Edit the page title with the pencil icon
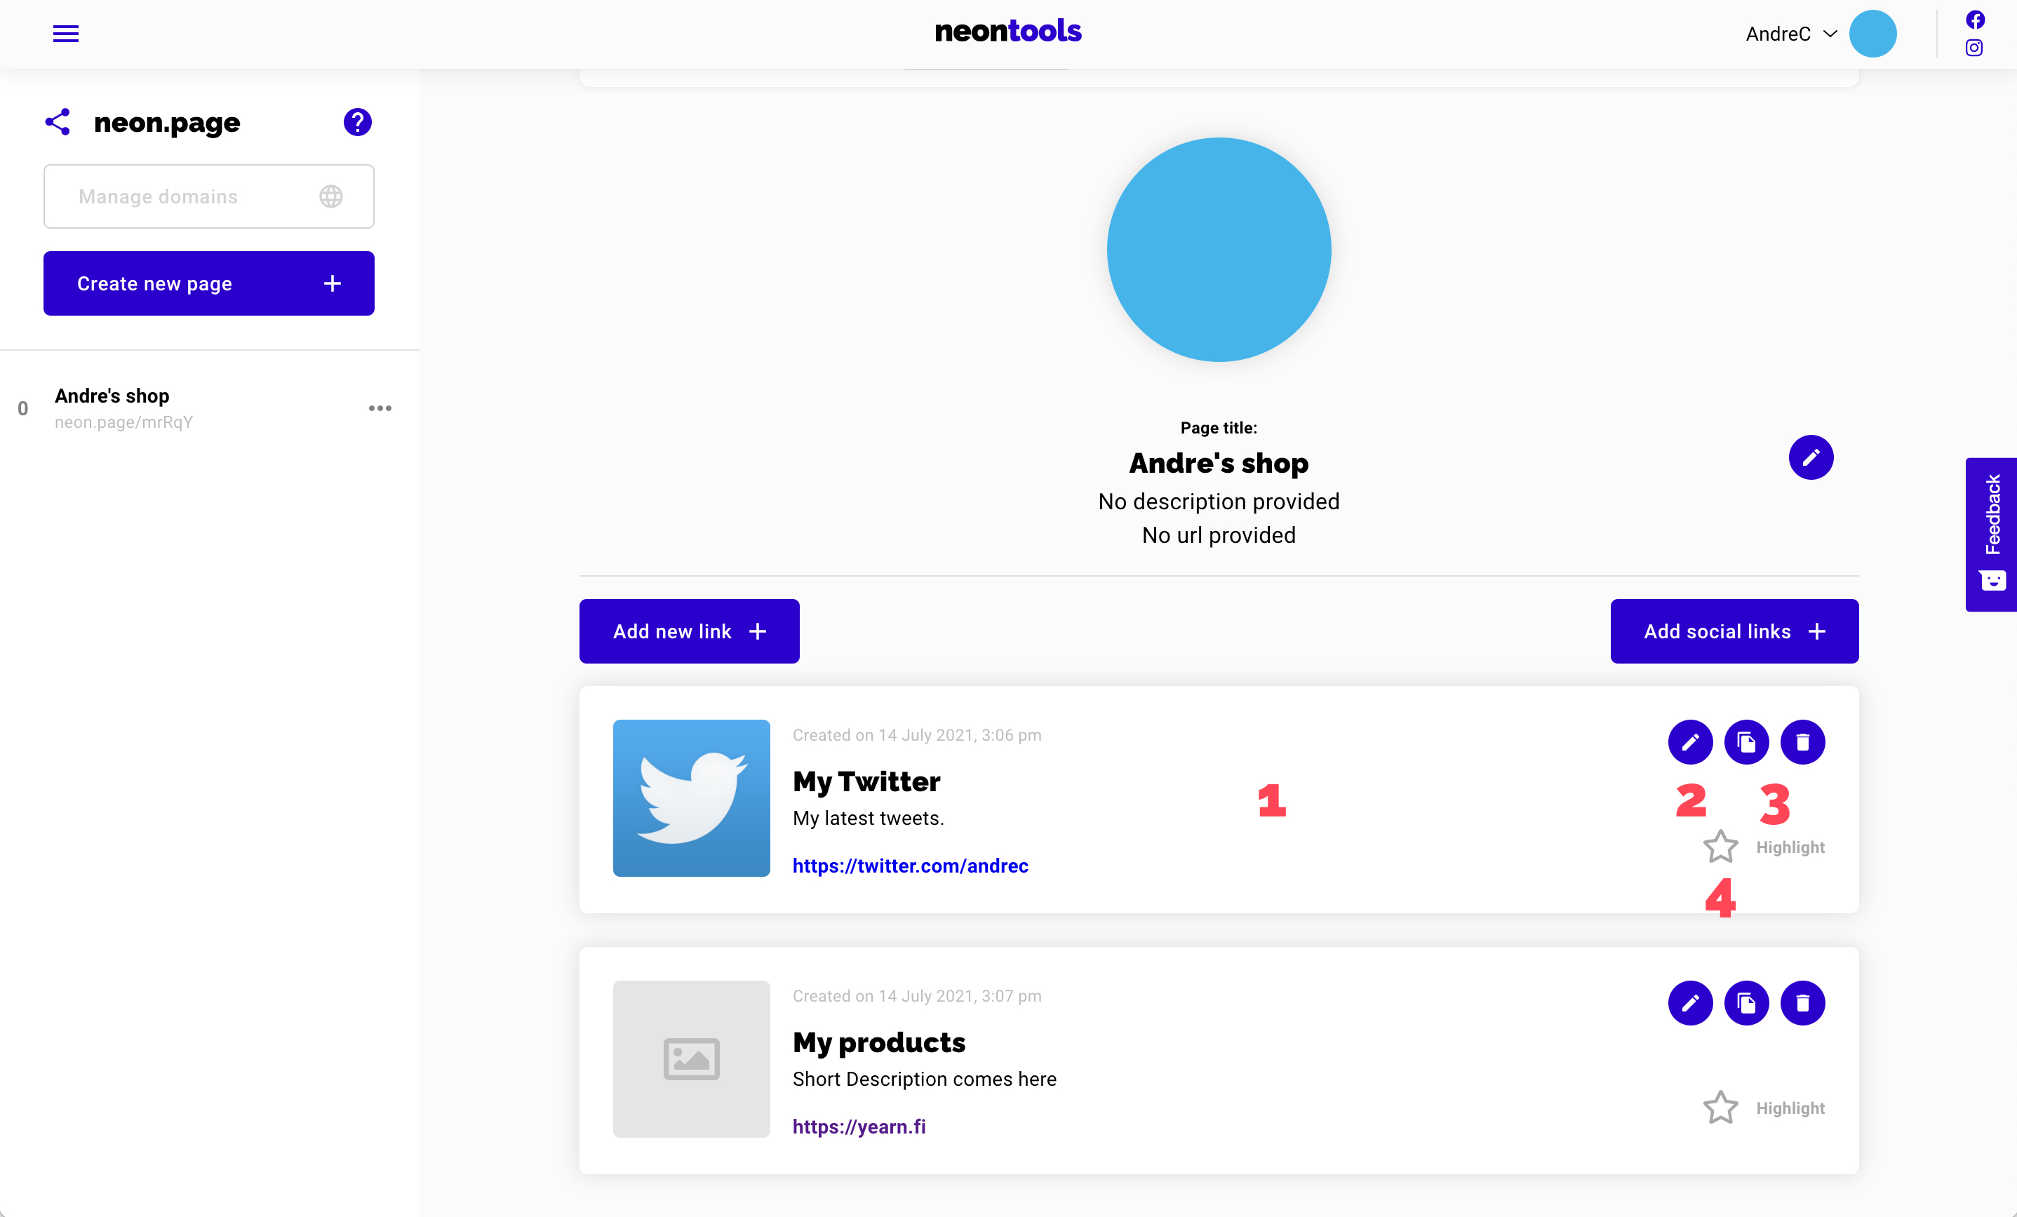Screen dimensions: 2017x1217 tap(1811, 457)
